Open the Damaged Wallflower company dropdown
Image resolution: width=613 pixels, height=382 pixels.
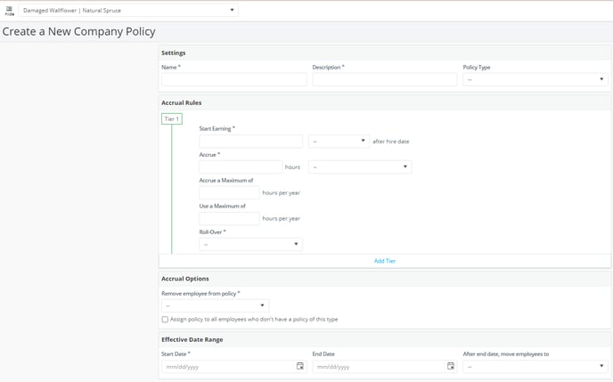(128, 11)
